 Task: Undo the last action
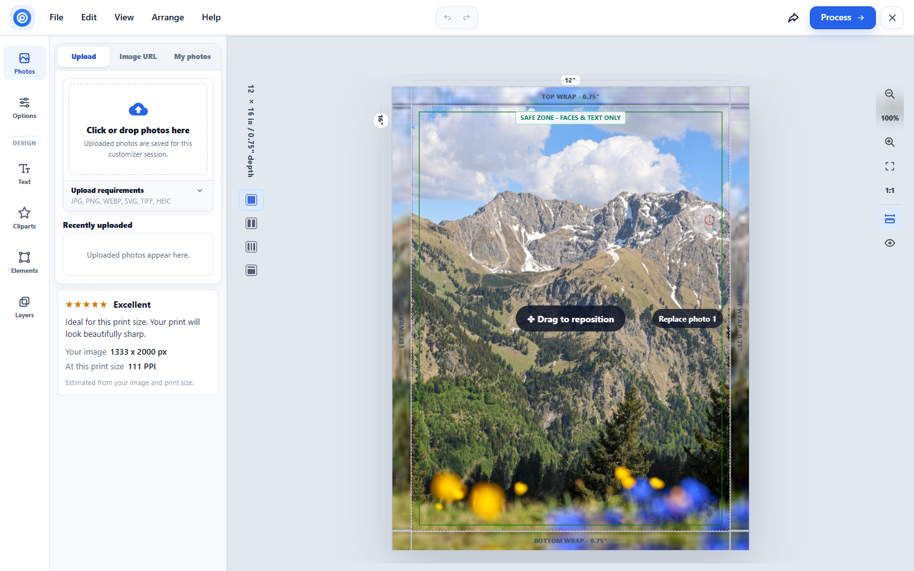pyautogui.click(x=447, y=18)
